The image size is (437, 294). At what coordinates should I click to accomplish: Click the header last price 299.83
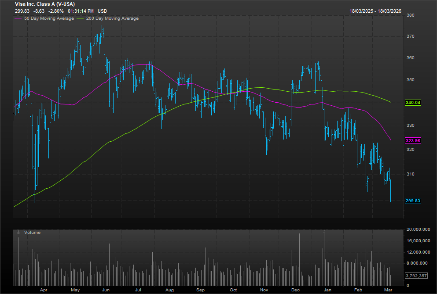[x=22, y=11]
